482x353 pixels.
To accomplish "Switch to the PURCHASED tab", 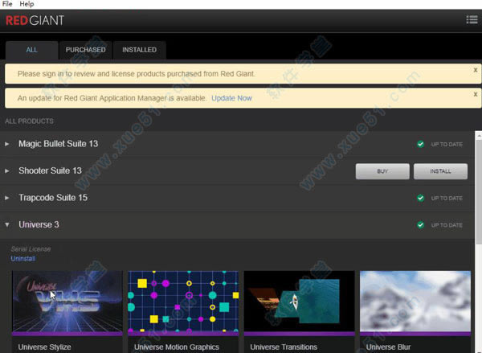I will coord(85,50).
